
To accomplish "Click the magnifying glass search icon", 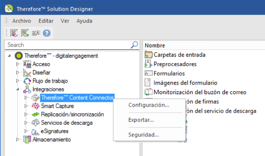I will pos(134,45).
